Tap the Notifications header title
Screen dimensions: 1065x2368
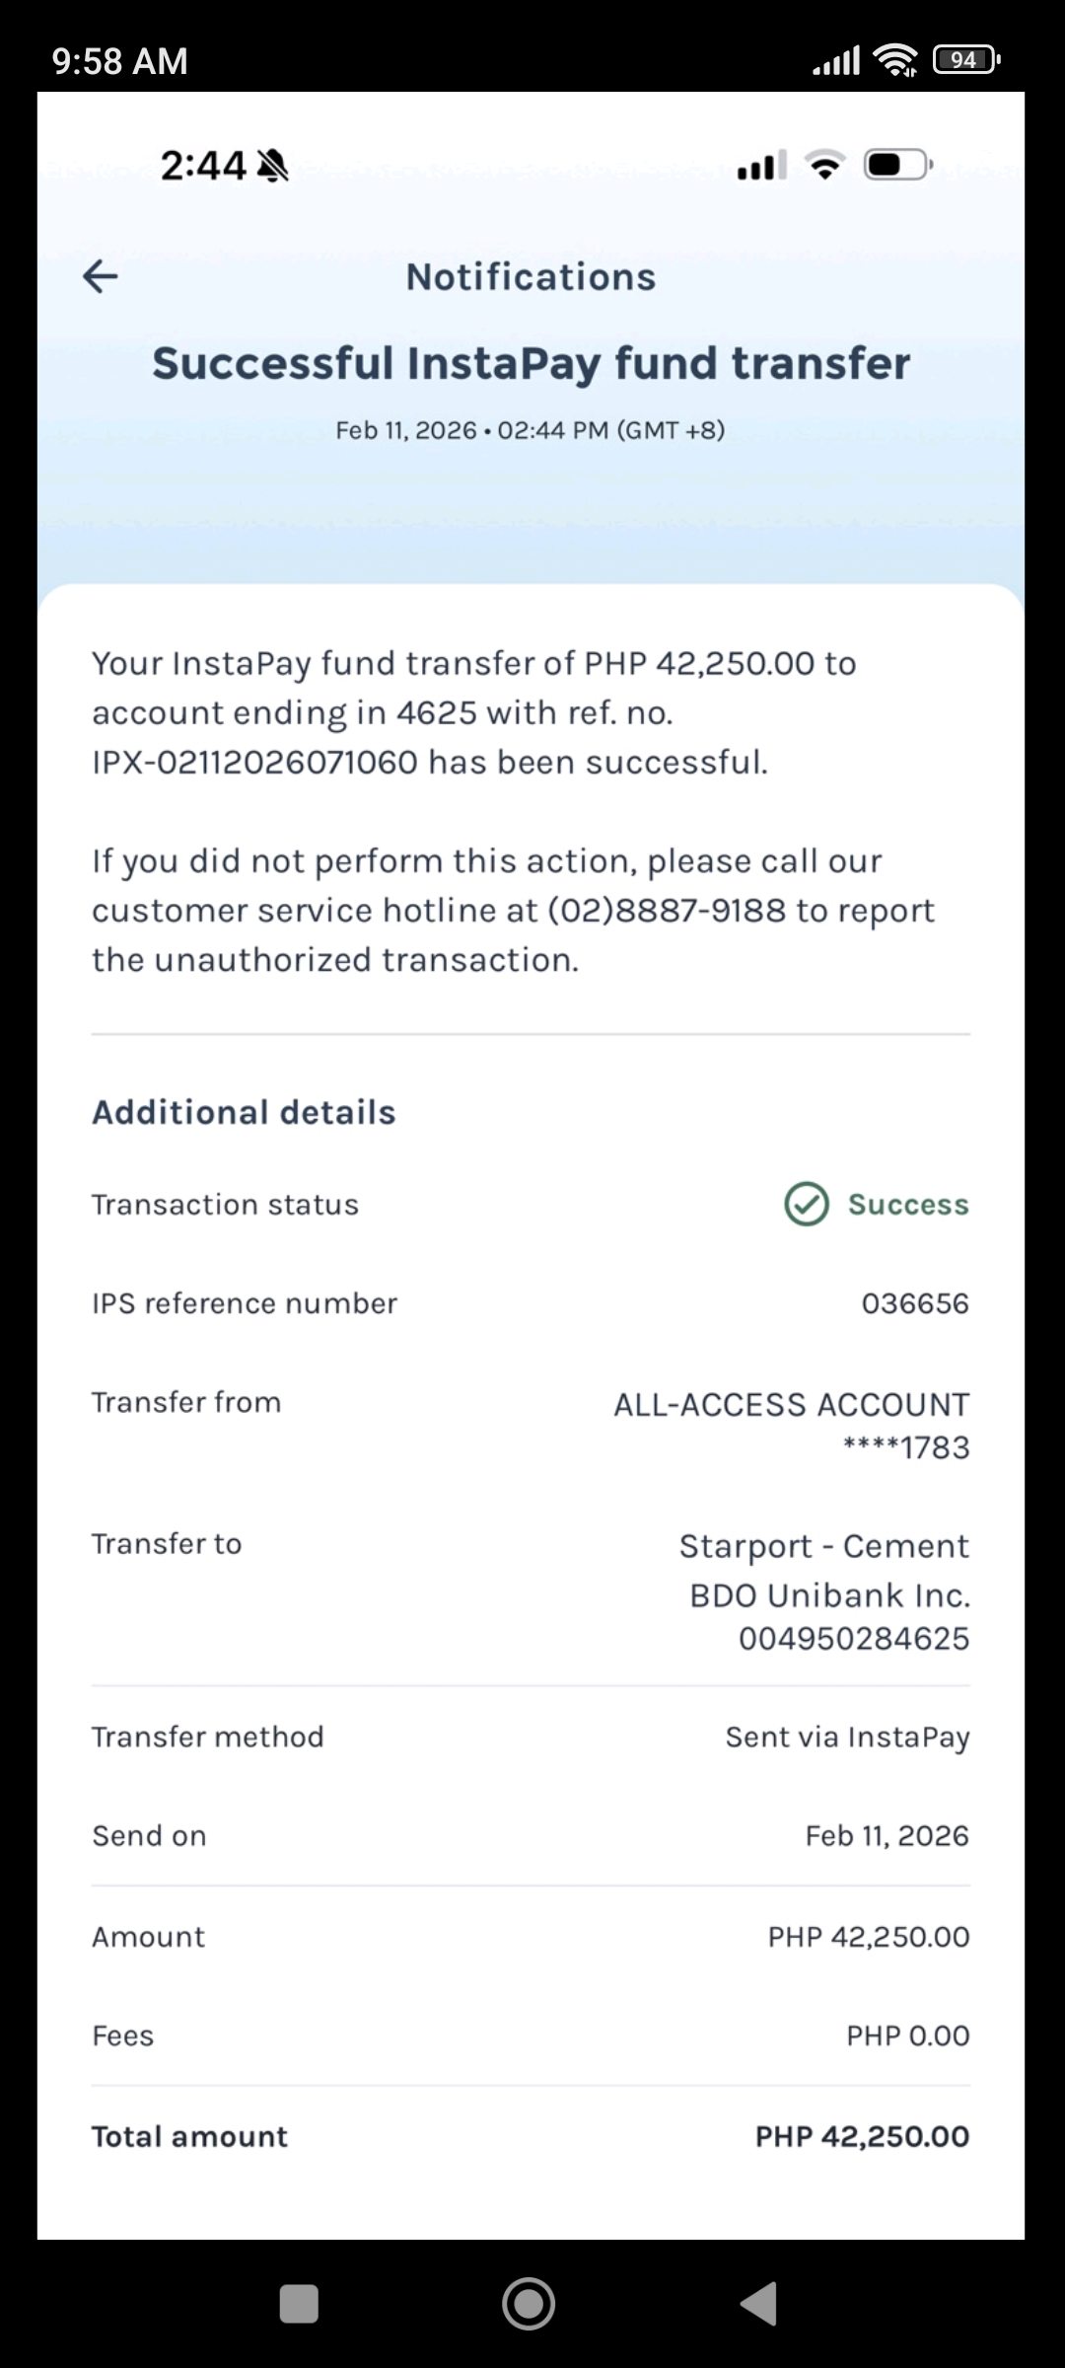[531, 277]
